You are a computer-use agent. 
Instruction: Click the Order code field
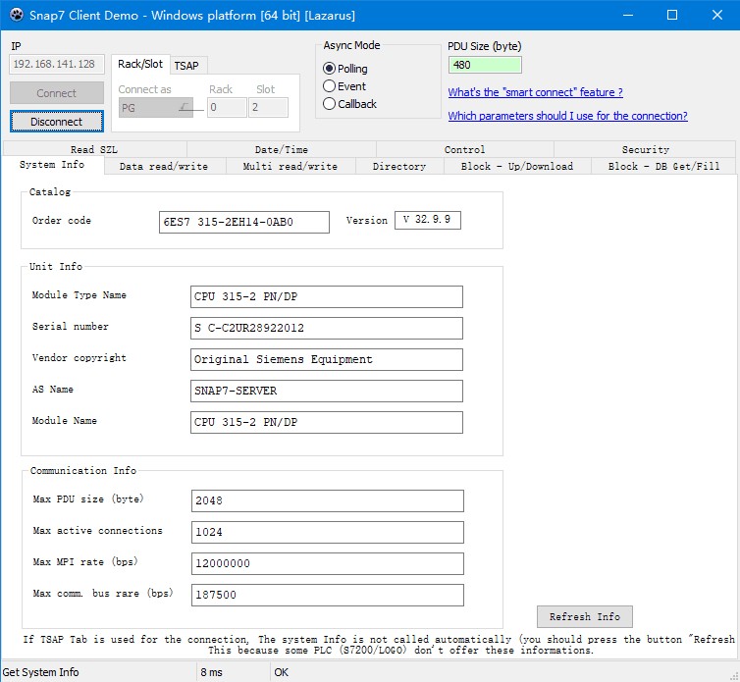point(243,223)
